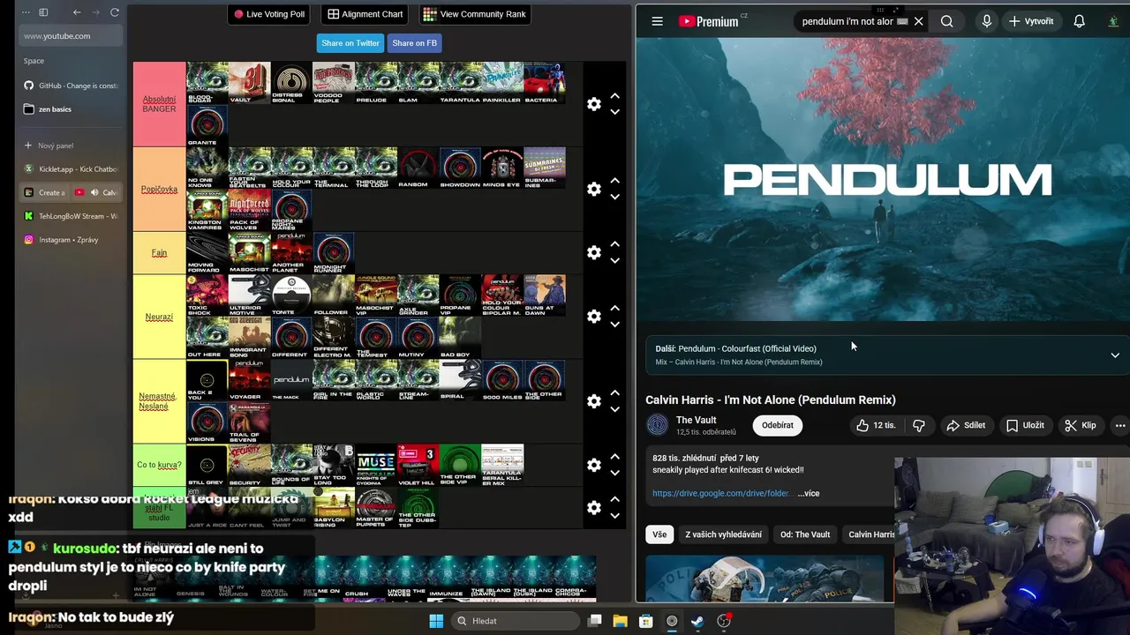1130x635 pixels.
Task: Open settings gear for Fajn tier
Action: pos(594,252)
